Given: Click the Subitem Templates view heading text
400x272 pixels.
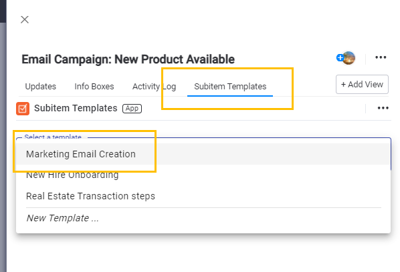Looking at the screenshot, I should (76, 108).
